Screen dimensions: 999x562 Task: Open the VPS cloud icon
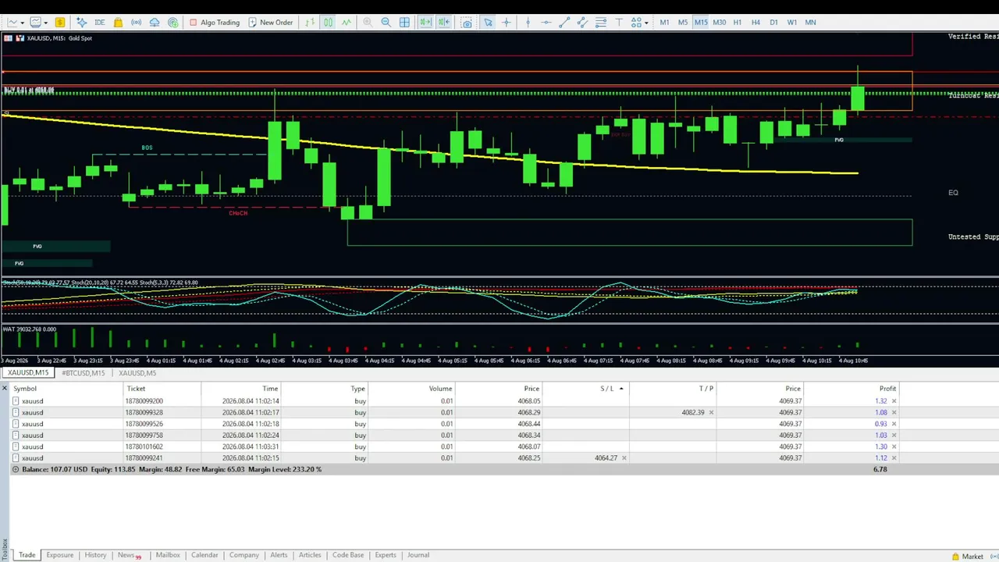coord(155,23)
